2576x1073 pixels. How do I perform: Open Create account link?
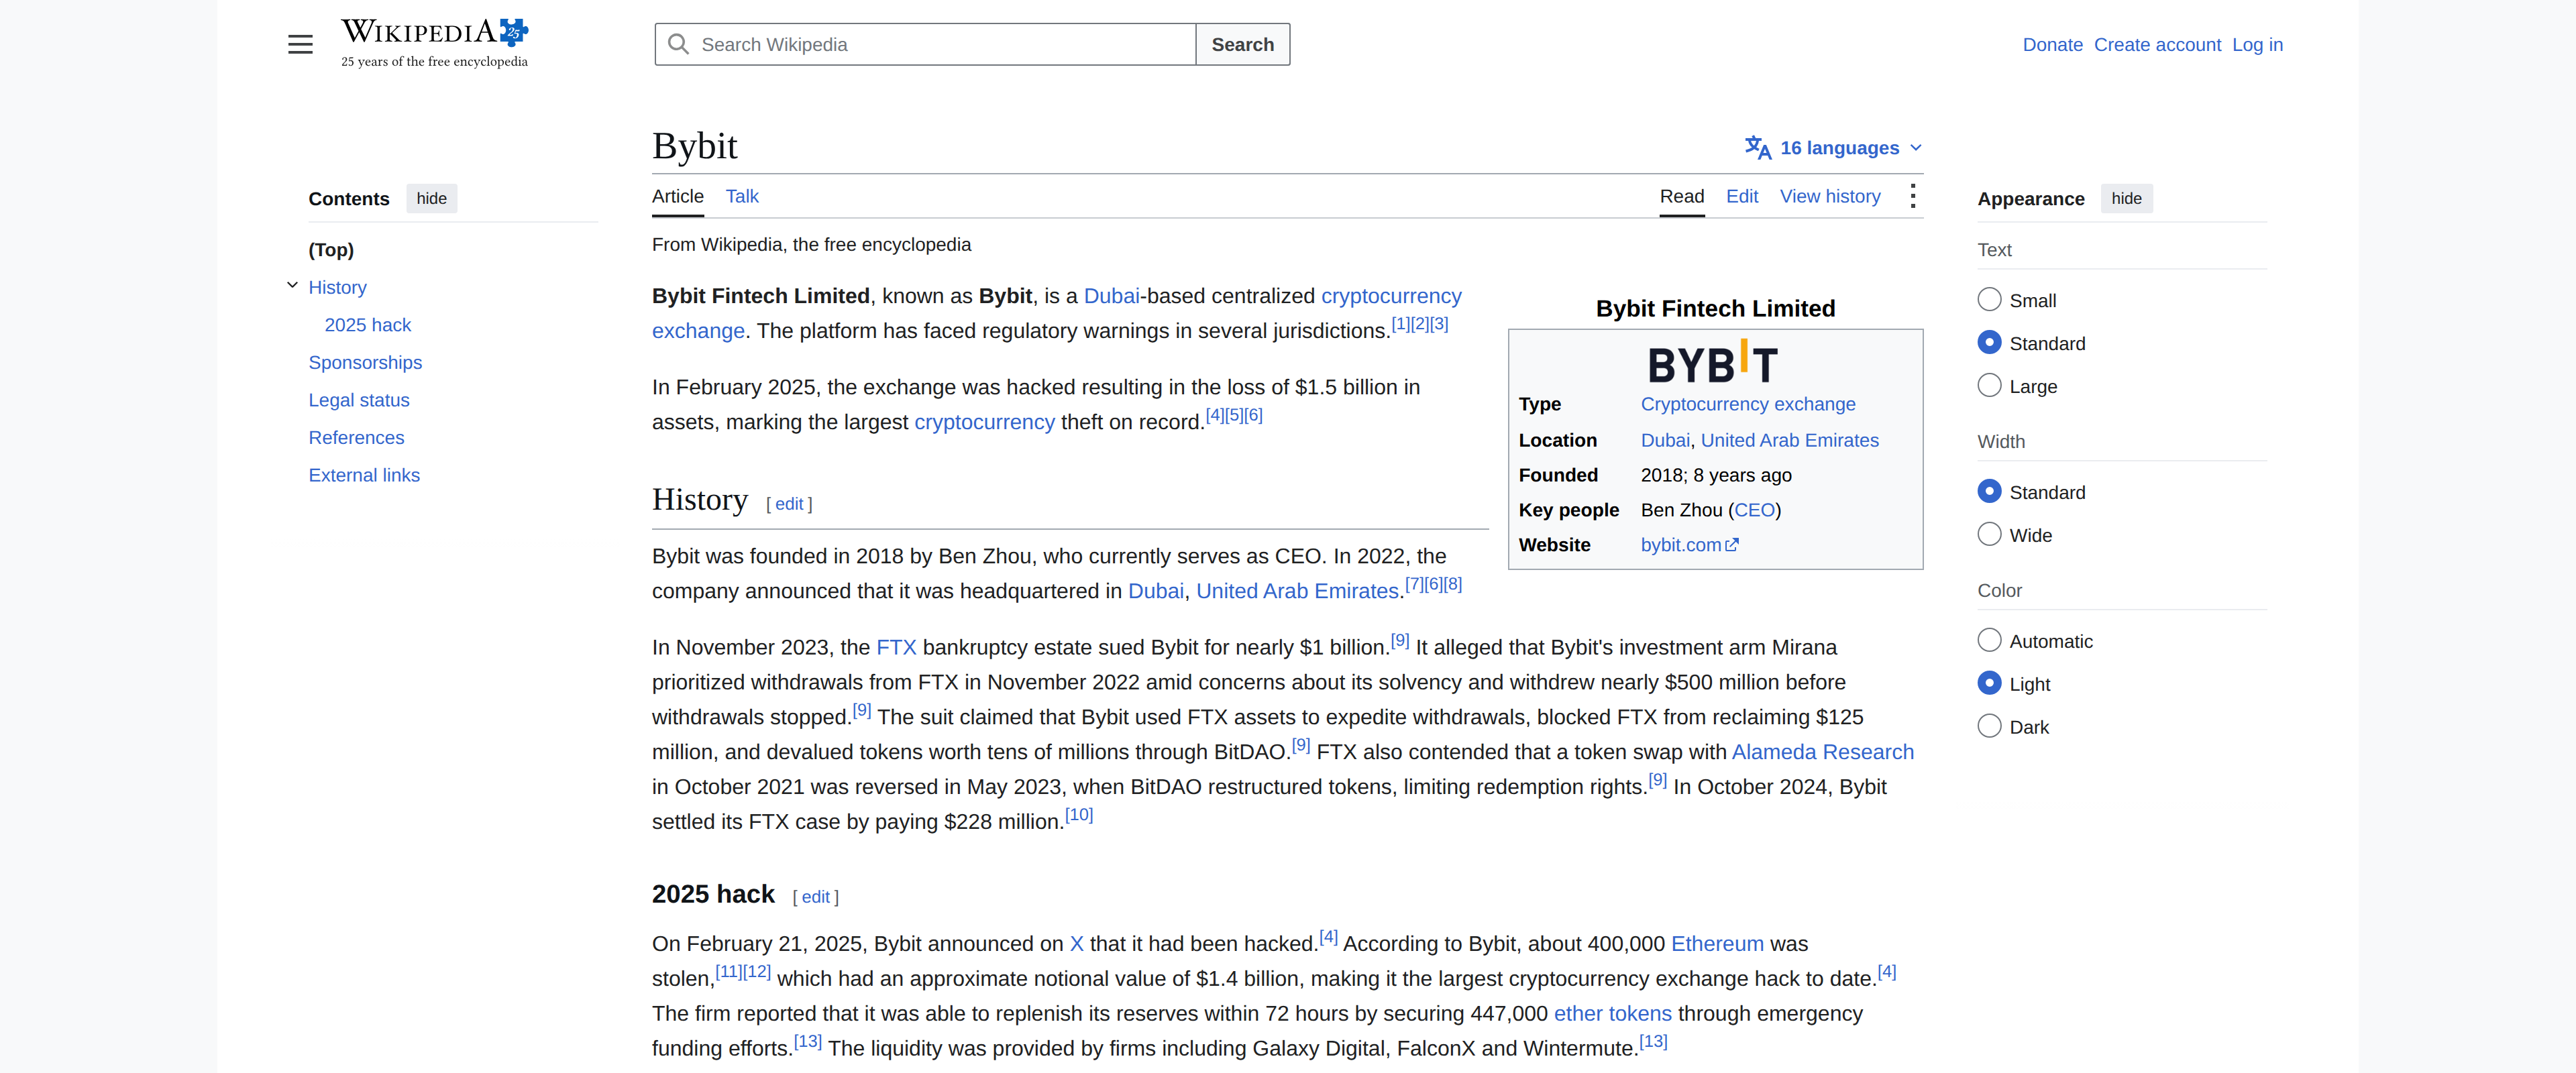coord(2157,45)
